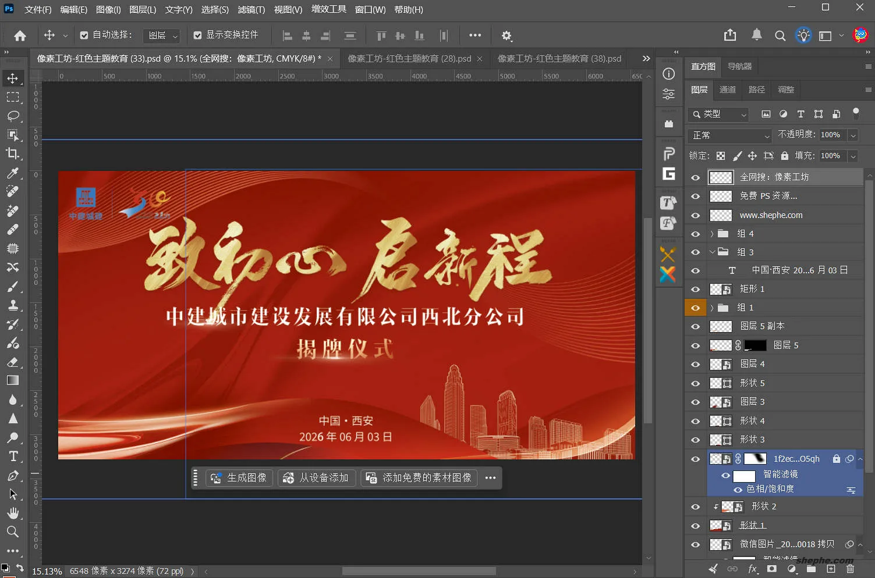The image size is (875, 578).
Task: Click the horizontal canvas scrollbar
Action: pyautogui.click(x=419, y=572)
